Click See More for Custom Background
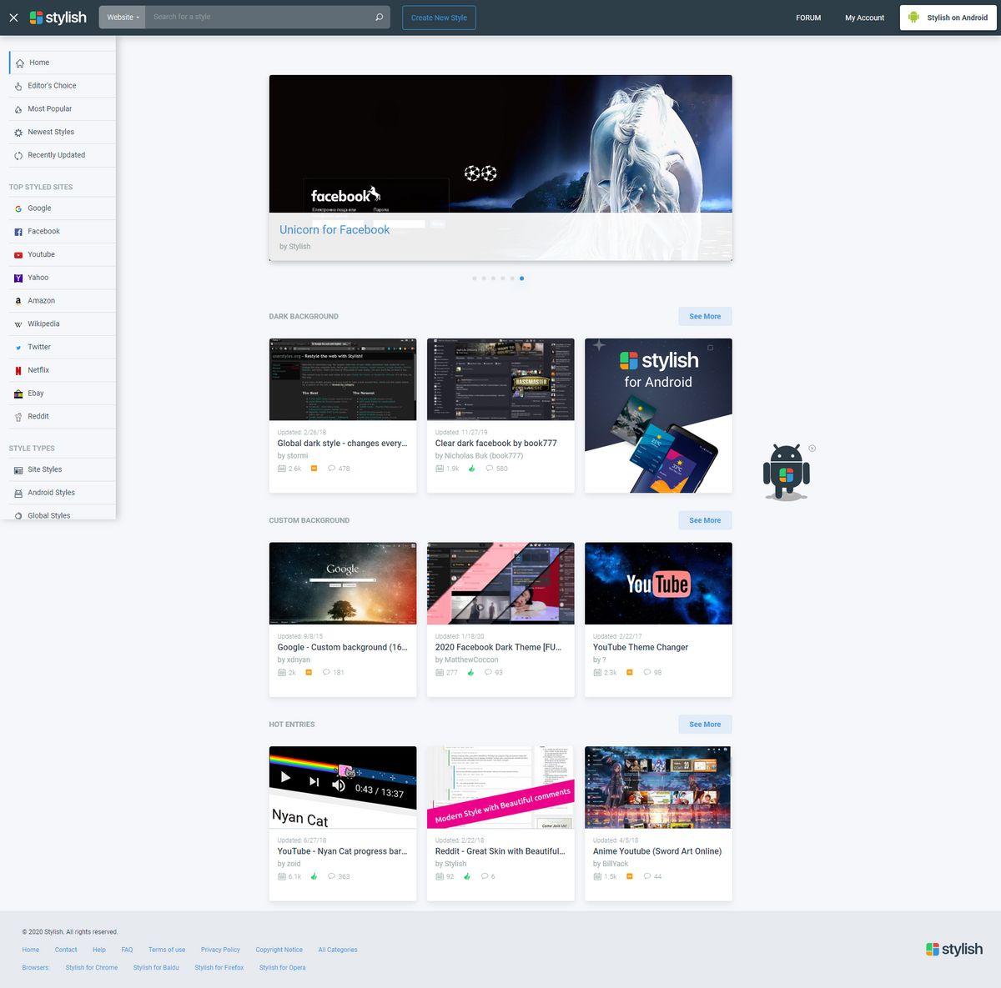The height and width of the screenshot is (988, 1001). pos(705,520)
